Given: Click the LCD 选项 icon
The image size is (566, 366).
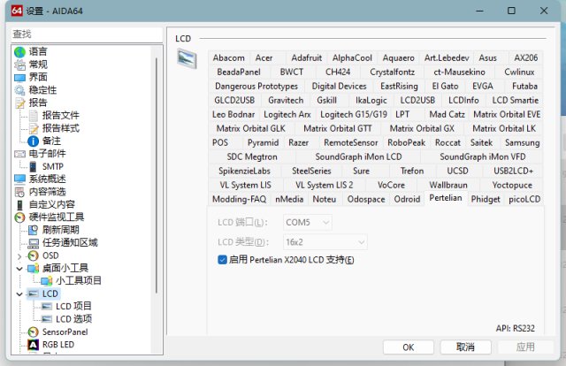Looking at the screenshot, I should (47, 319).
